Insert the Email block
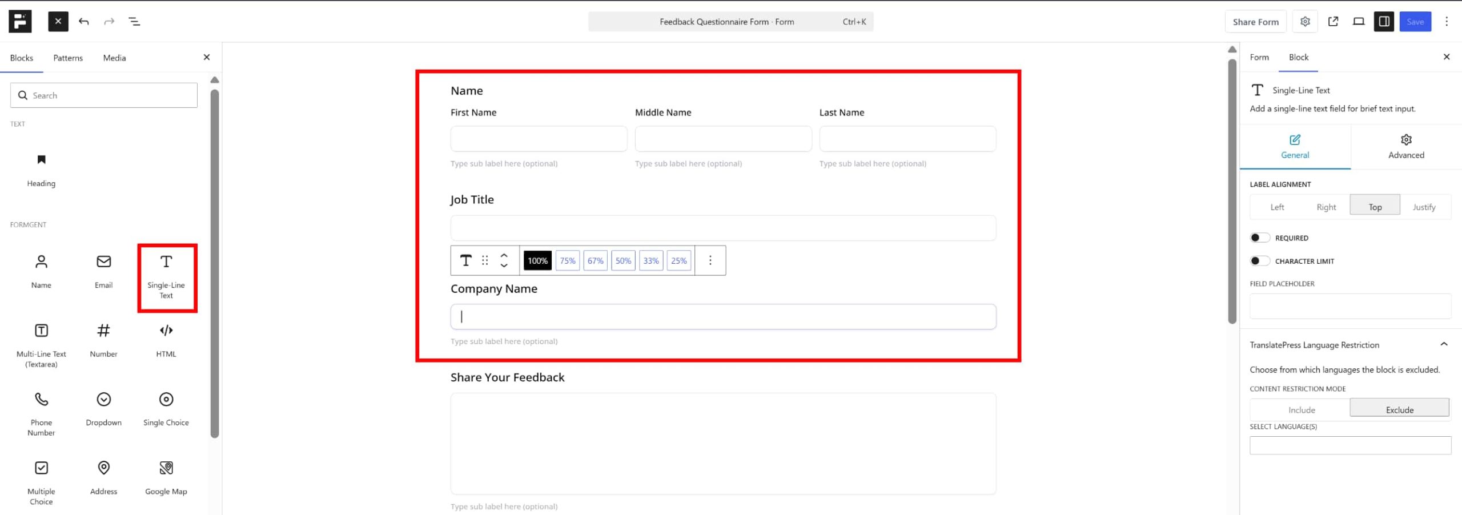 tap(103, 272)
